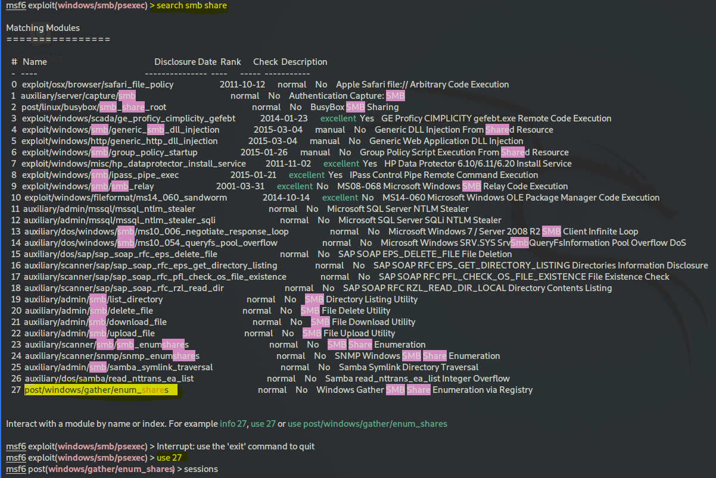This screenshot has height=478, width=716.
Task: Click the auxiliary/admin/smb/list_directory module
Action: [94, 299]
